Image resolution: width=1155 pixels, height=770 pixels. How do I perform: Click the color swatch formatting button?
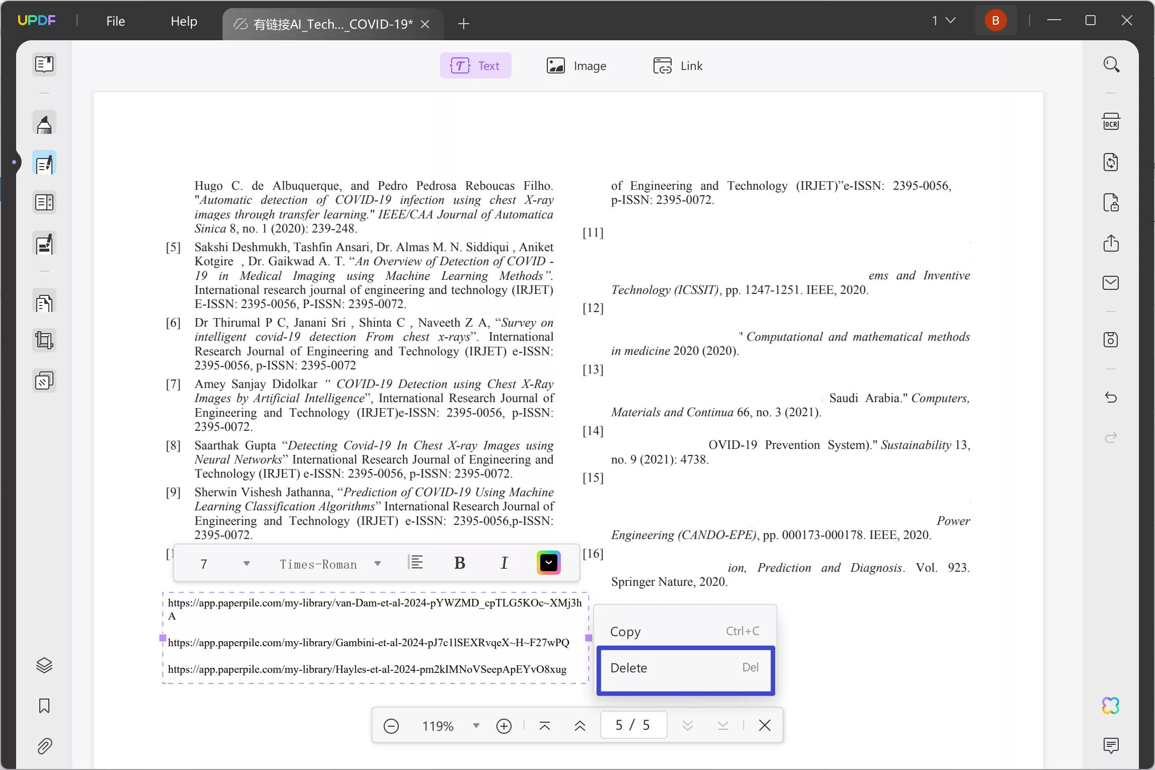[x=547, y=563]
